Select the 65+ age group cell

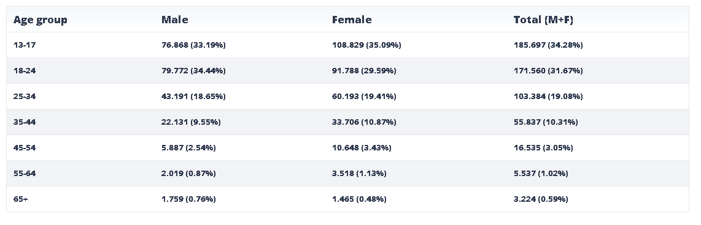(21, 199)
